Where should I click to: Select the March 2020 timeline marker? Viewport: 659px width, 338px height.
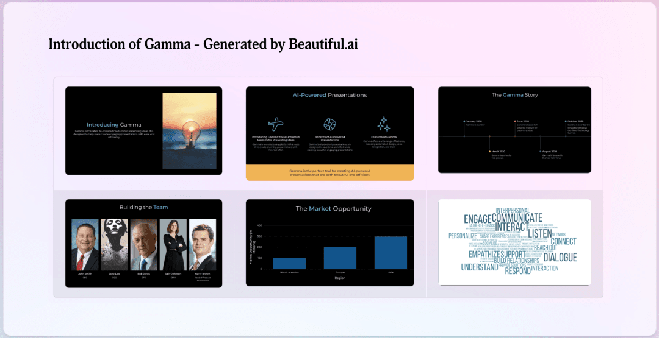tap(489, 151)
